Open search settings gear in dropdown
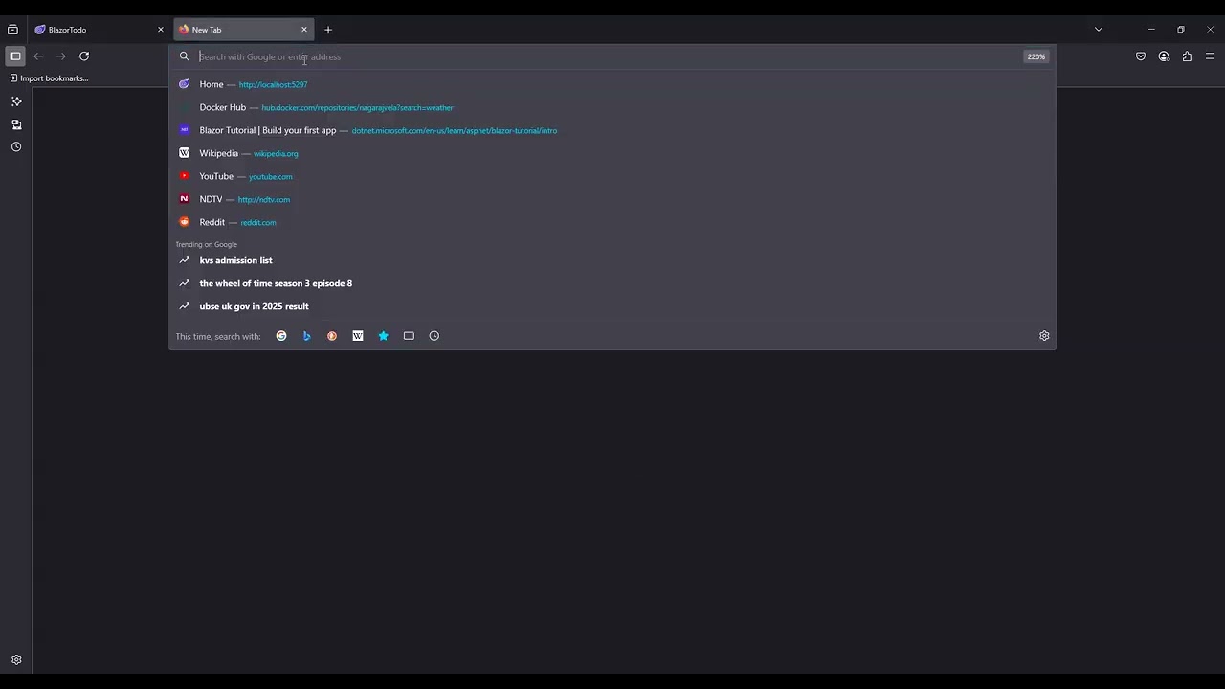The image size is (1225, 689). coord(1044,336)
